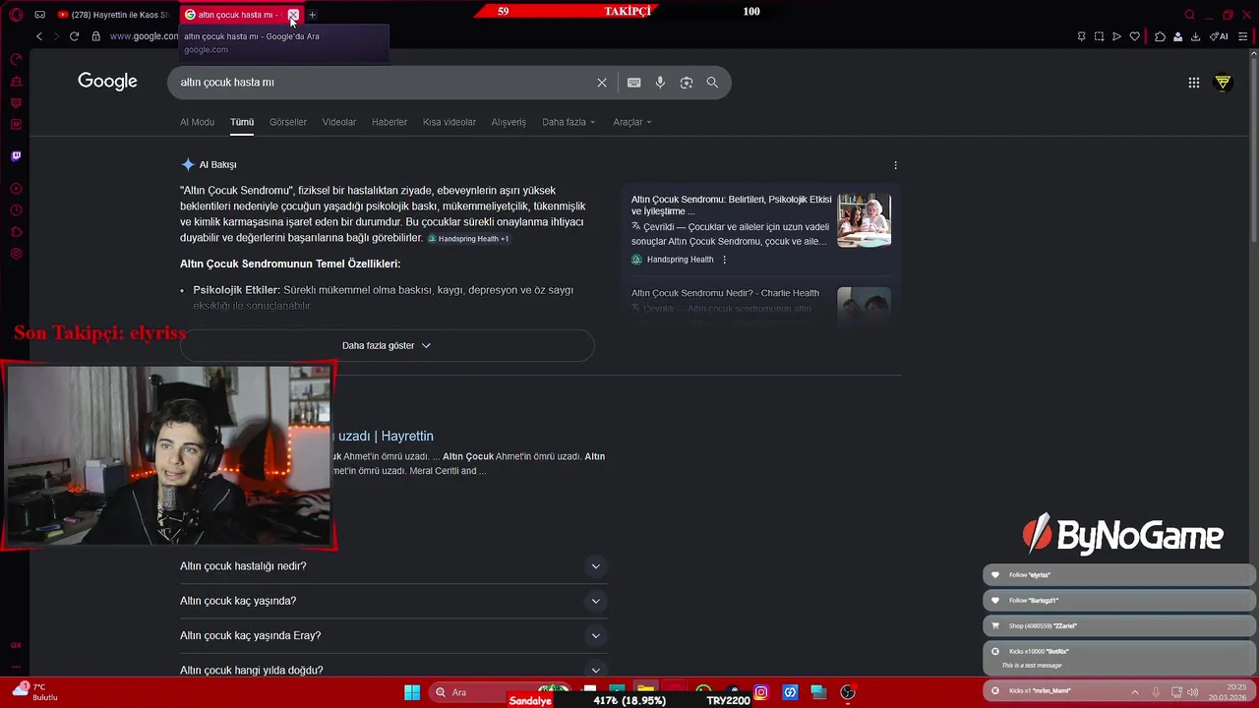
Task: Open more options beside Handspring Health source
Action: [725, 260]
